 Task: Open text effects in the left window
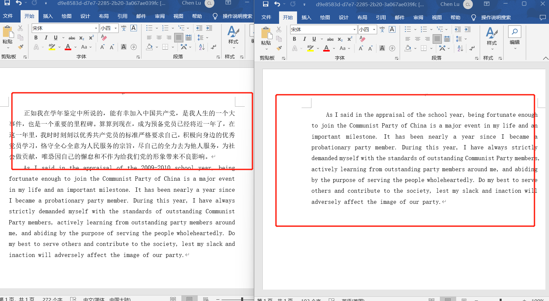pos(36,47)
